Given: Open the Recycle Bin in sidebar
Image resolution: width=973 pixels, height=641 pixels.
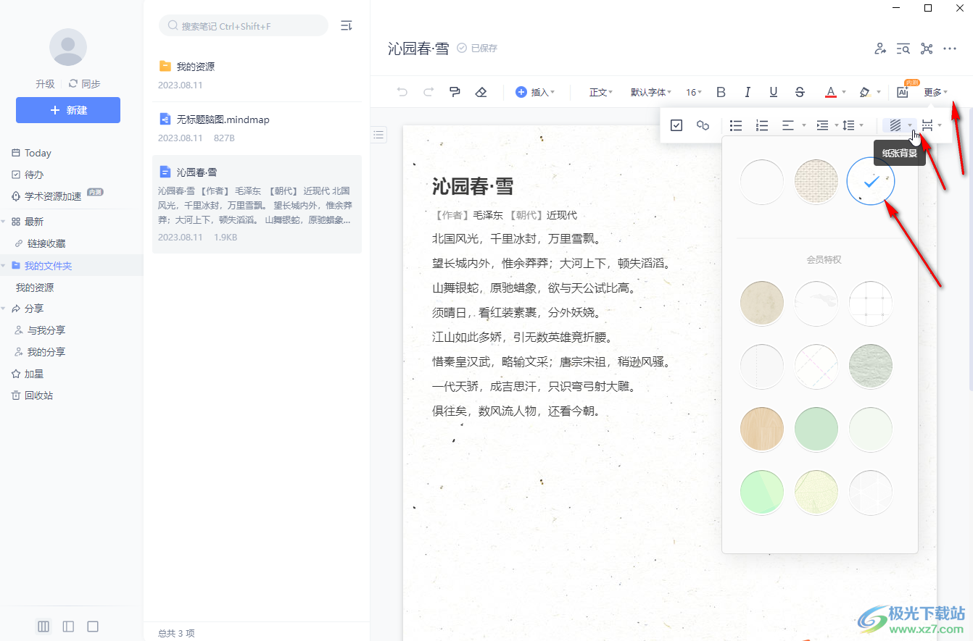Looking at the screenshot, I should [38, 395].
